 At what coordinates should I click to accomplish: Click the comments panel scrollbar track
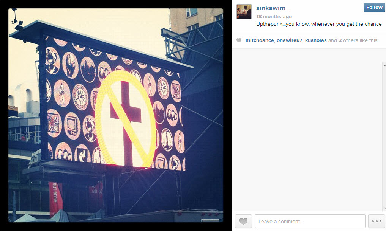coord(384,136)
